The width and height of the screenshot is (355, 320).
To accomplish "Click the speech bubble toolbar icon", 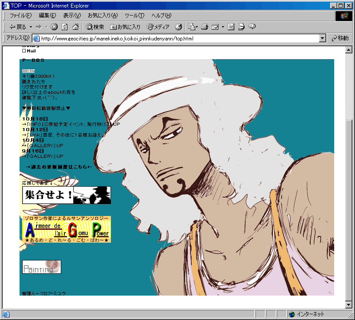I will tap(252, 27).
